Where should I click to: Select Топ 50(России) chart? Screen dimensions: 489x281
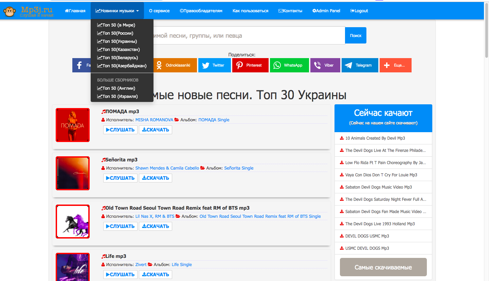pos(115,33)
